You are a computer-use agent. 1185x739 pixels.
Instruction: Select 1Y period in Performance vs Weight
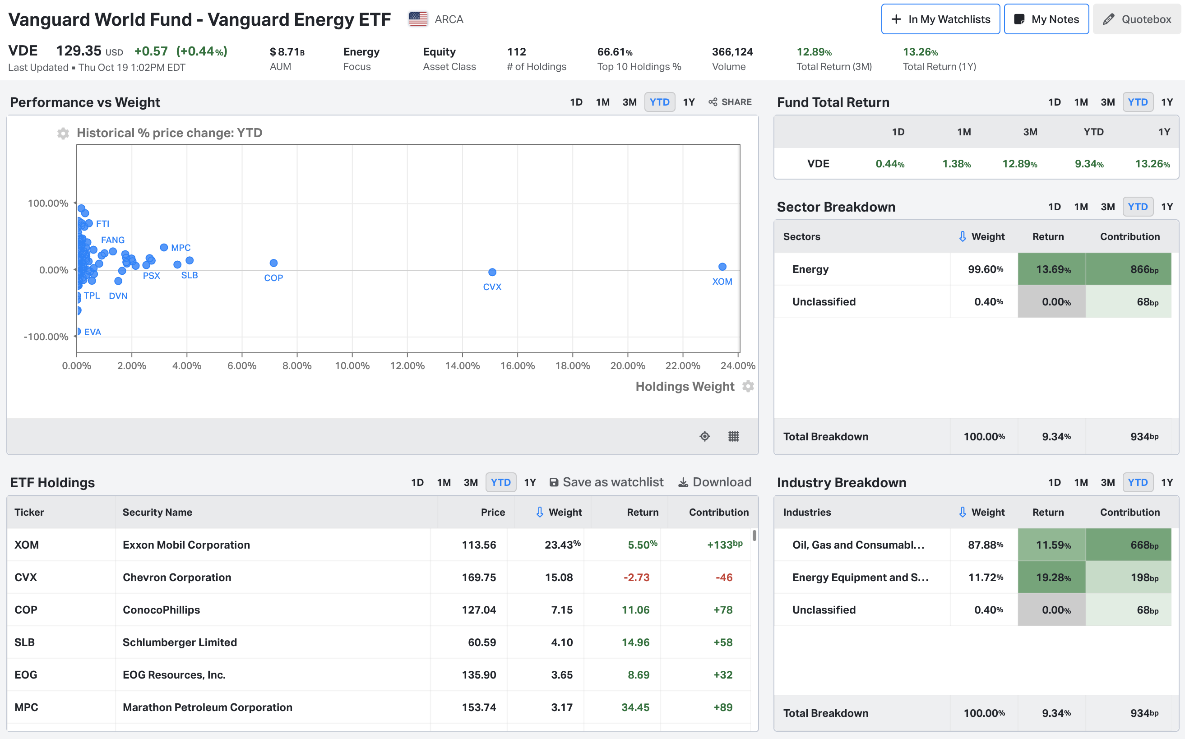(689, 102)
